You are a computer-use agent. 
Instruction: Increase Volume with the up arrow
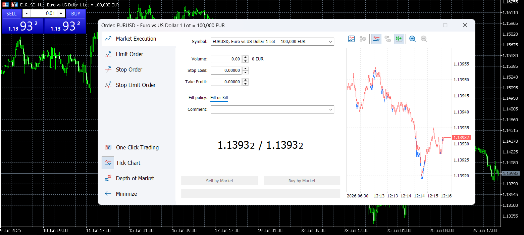pos(246,57)
